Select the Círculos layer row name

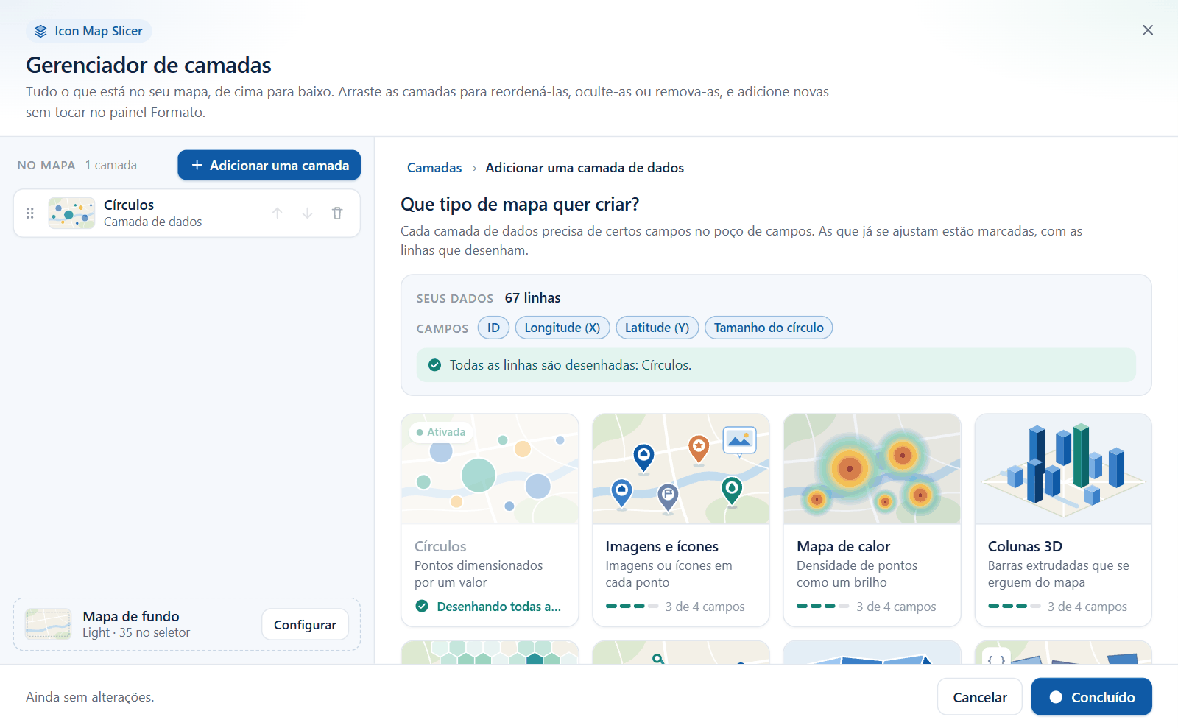point(129,205)
